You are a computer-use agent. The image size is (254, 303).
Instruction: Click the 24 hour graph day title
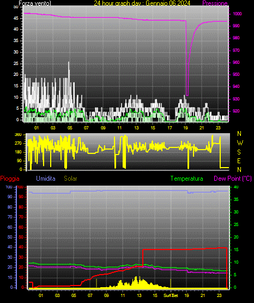pyautogui.click(x=142, y=3)
